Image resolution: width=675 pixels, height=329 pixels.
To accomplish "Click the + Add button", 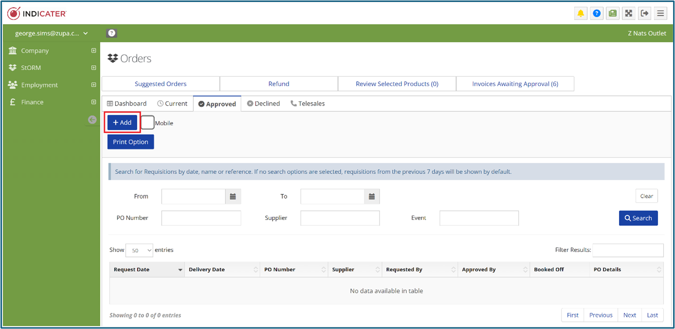I will (x=122, y=122).
